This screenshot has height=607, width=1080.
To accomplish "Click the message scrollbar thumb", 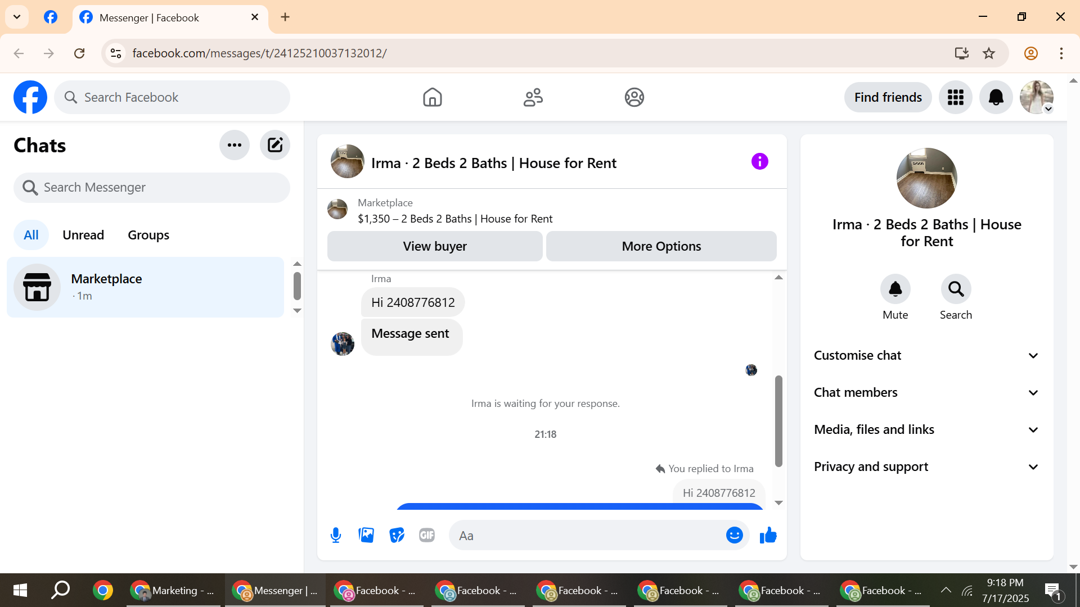I will [x=779, y=421].
